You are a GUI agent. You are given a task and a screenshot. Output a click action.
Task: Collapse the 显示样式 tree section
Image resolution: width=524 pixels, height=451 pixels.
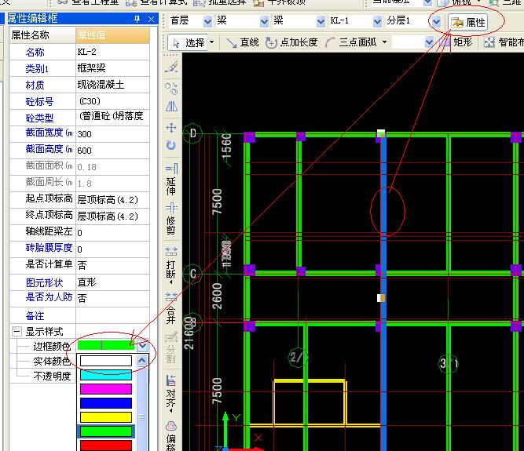[x=16, y=332]
